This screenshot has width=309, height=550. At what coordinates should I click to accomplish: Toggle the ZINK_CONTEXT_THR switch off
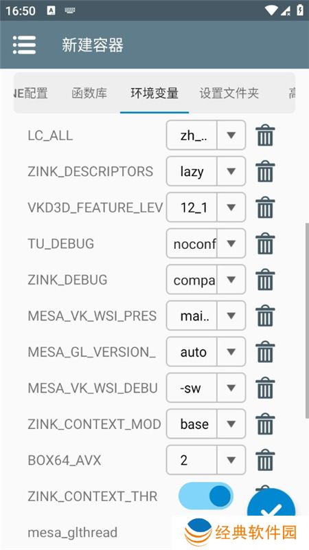pos(205,496)
